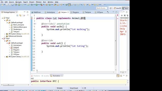This screenshot has height=91, width=162.
Task: Click the New Java Class green icon
Action: point(50,5)
